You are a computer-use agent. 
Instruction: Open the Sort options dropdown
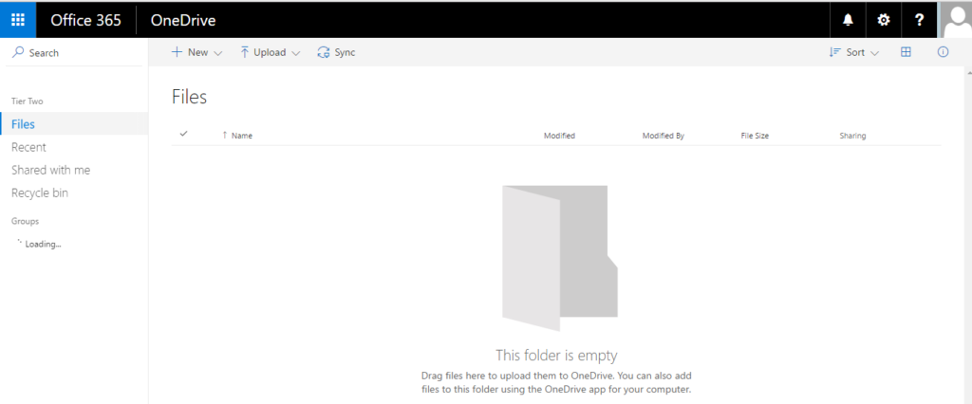point(854,53)
